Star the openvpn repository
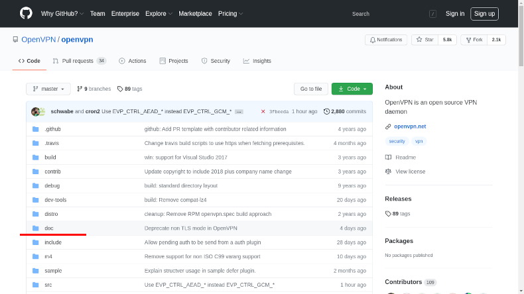 (x=425, y=40)
